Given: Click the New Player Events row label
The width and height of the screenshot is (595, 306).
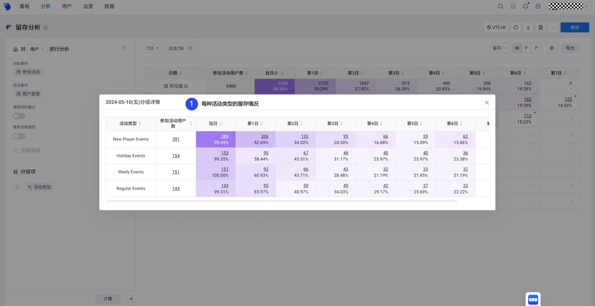Looking at the screenshot, I should tap(131, 139).
